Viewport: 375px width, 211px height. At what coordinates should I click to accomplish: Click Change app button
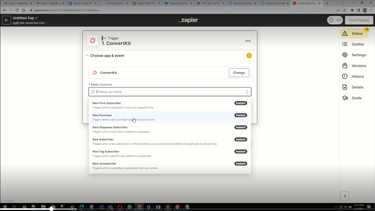coord(239,73)
